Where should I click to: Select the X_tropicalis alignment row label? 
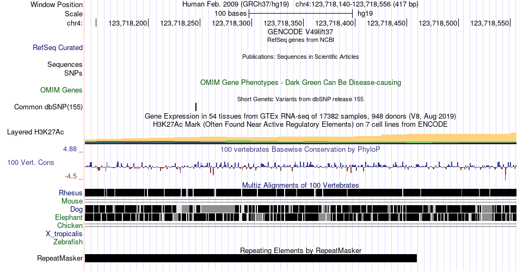64,233
